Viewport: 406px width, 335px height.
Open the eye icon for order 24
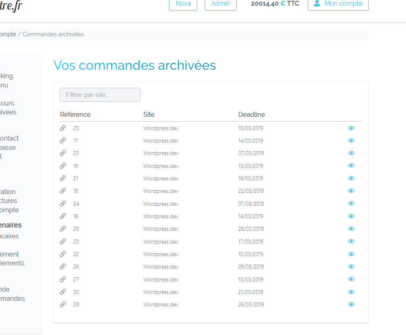tap(351, 204)
